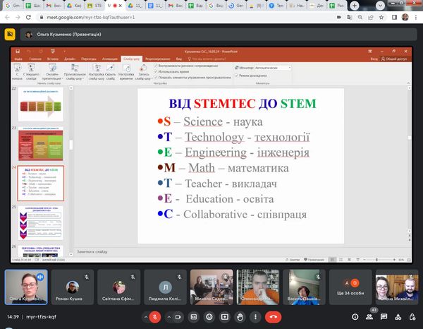The image size is (423, 329).
Task: Open the three-dot more options menu
Action: (255, 317)
